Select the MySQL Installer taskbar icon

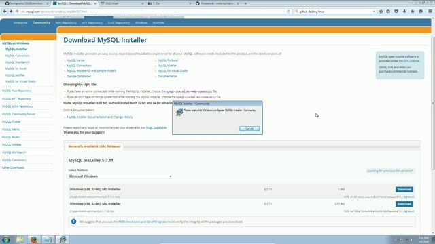point(63,239)
